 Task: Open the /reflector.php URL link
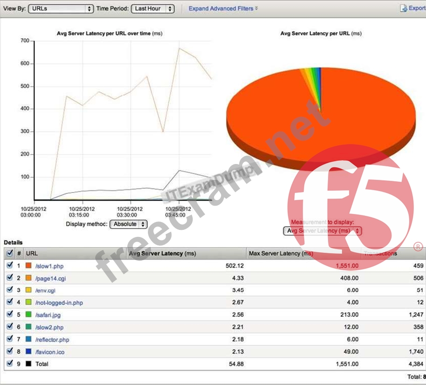click(x=52, y=340)
